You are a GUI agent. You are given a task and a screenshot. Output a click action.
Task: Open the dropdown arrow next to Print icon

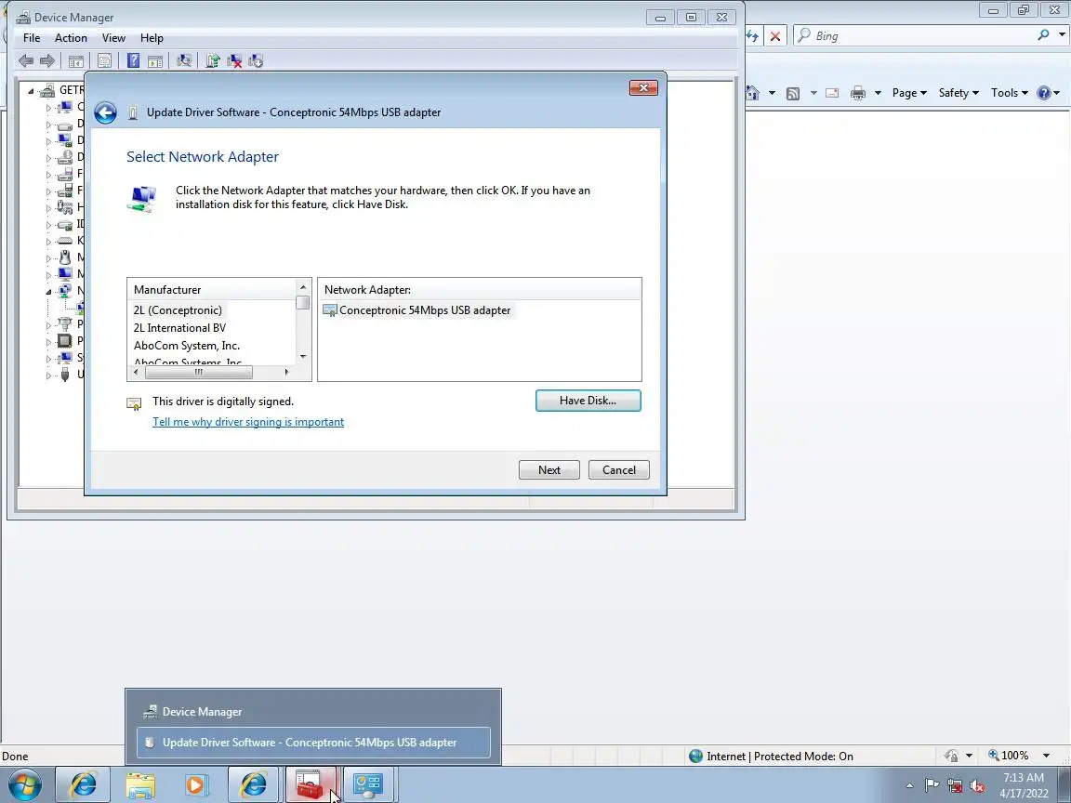pos(878,93)
